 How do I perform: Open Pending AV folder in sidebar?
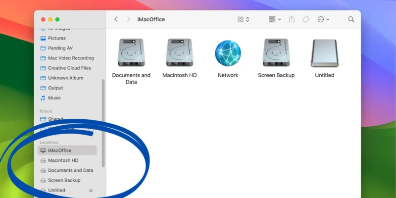[x=68, y=48]
